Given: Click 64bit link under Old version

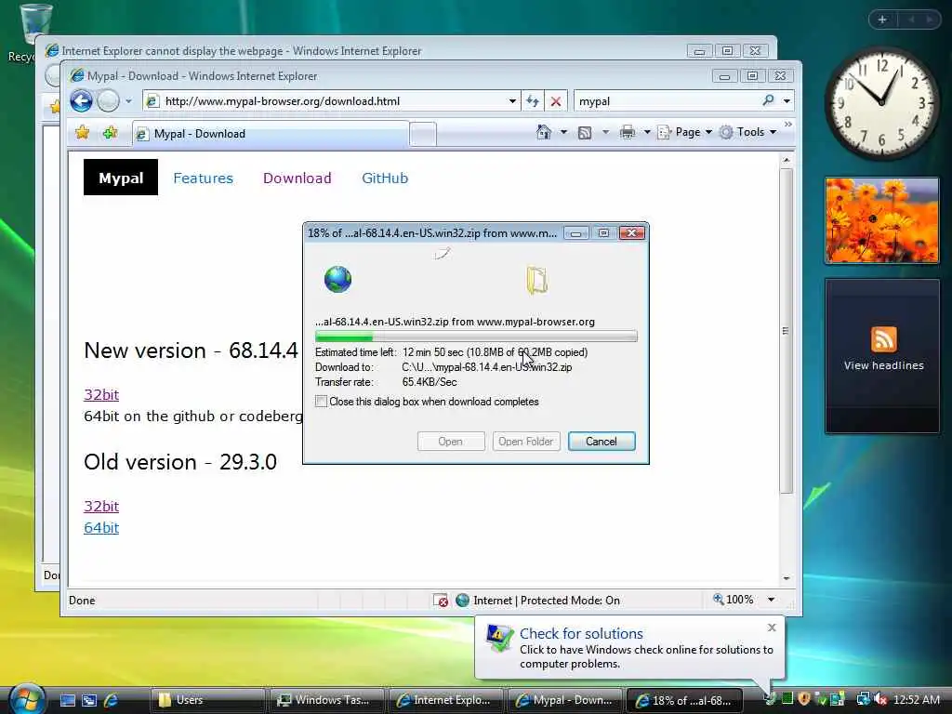Looking at the screenshot, I should 100,528.
